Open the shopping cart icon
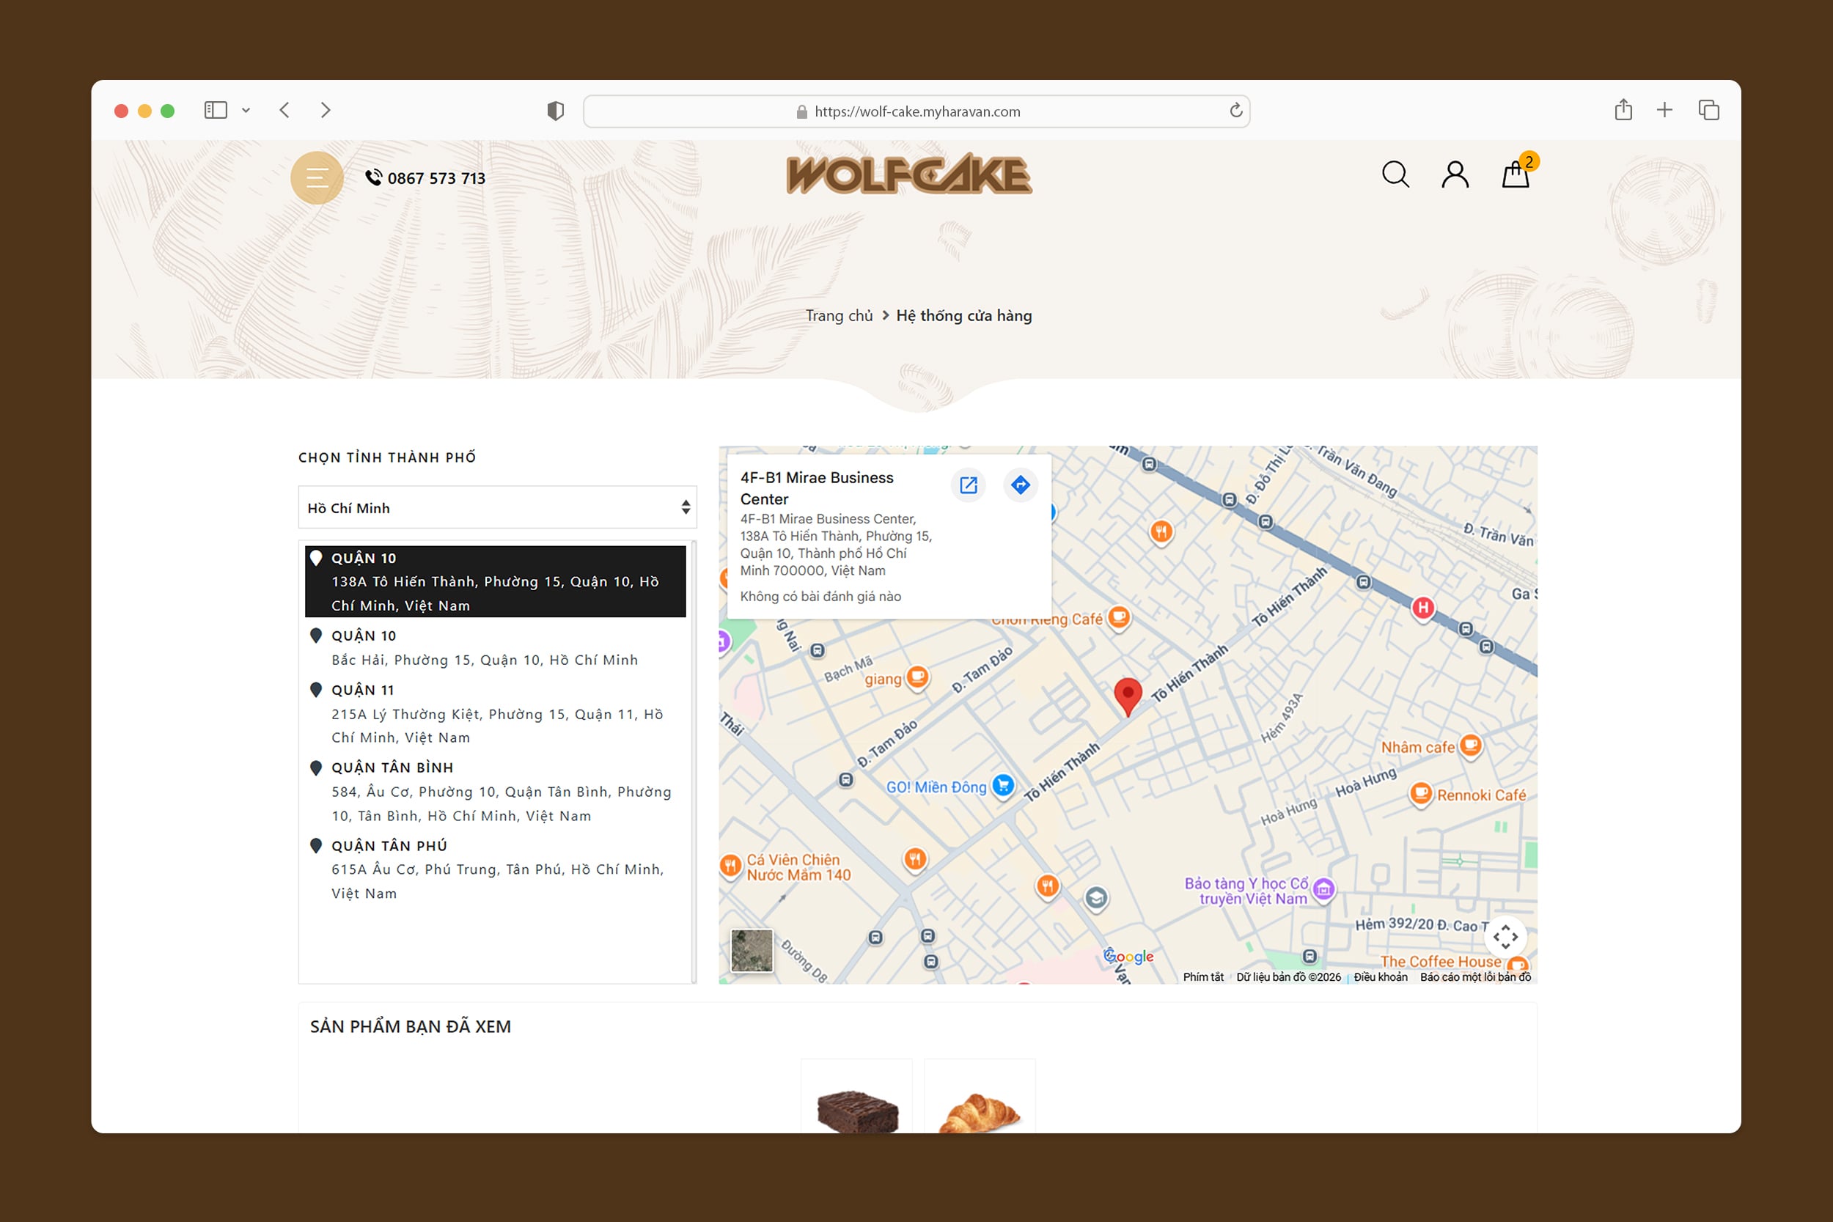 click(1515, 174)
